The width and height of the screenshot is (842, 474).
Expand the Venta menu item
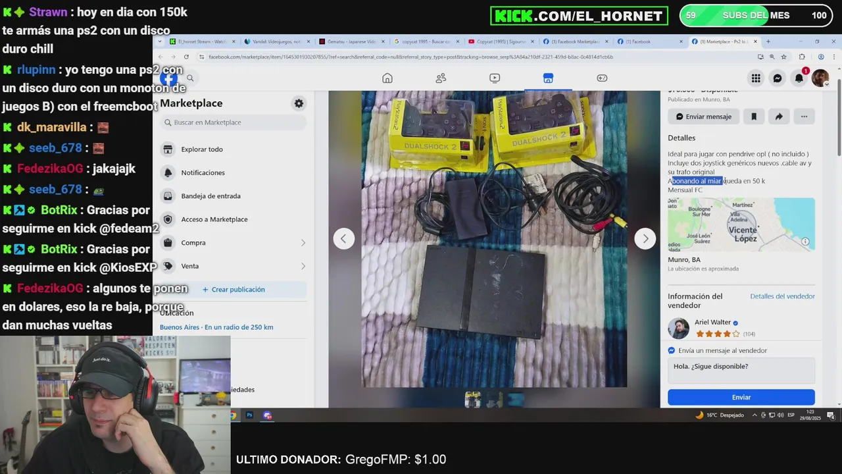point(233,266)
